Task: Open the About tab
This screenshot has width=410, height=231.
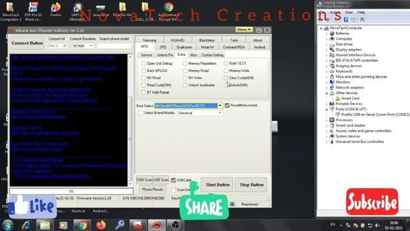Action: [x=258, y=40]
